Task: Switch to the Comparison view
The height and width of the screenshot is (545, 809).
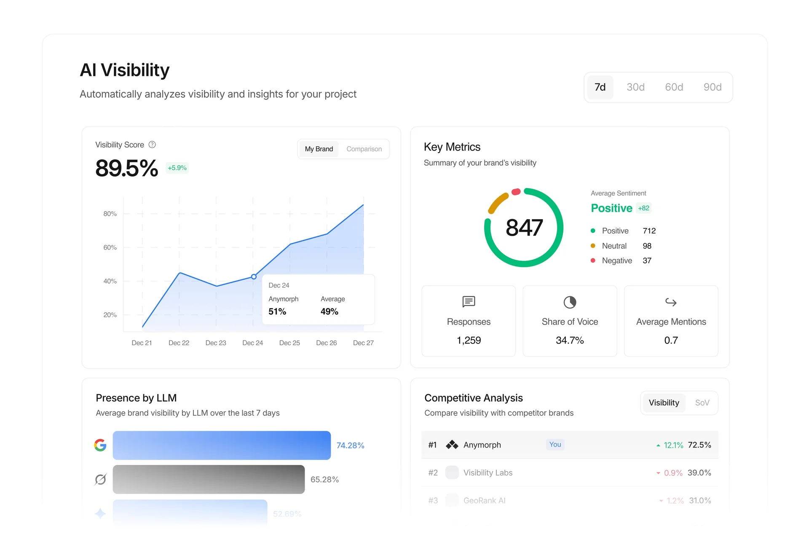Action: click(364, 149)
